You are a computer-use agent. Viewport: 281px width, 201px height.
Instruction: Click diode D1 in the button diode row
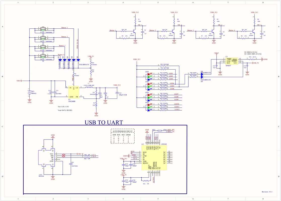tap(60, 60)
